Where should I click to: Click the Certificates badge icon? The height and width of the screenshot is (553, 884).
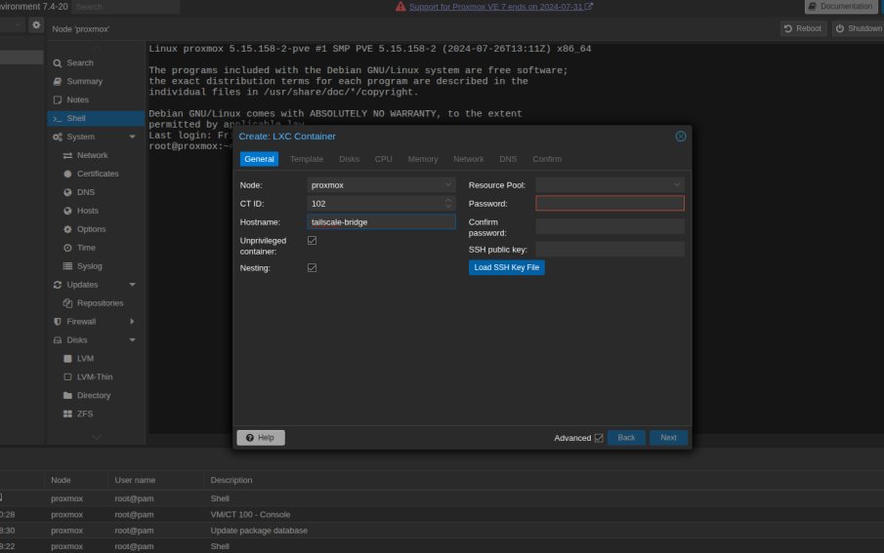pos(67,174)
